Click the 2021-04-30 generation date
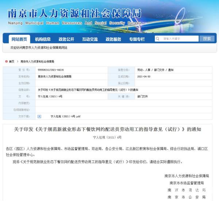Screen dimensions: 219x201 tap(144, 76)
